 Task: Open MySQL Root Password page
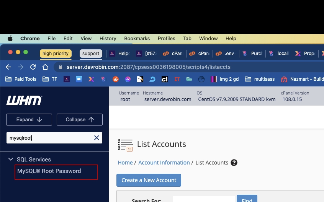(x=49, y=171)
